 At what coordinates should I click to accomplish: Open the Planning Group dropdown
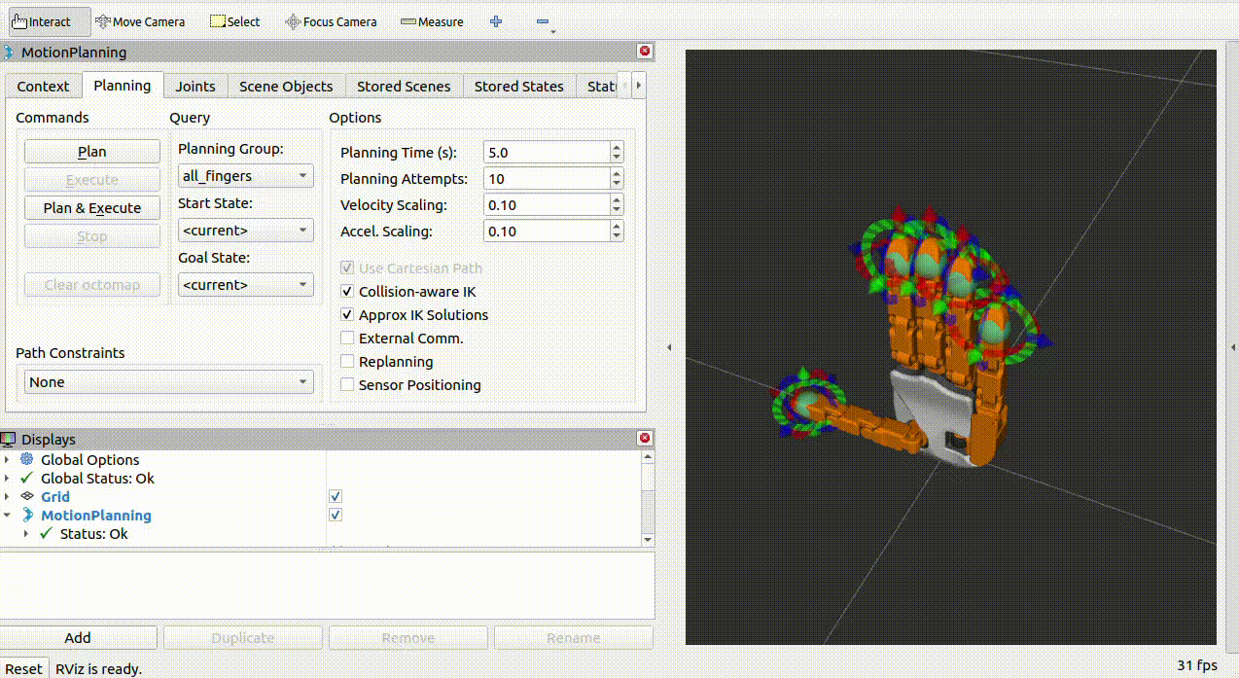coord(245,176)
